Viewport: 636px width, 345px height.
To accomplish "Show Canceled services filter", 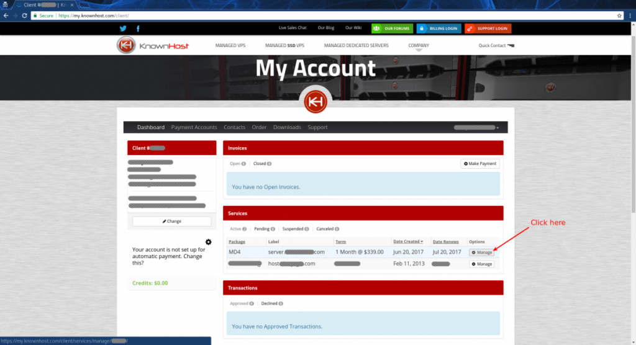I will coord(328,229).
